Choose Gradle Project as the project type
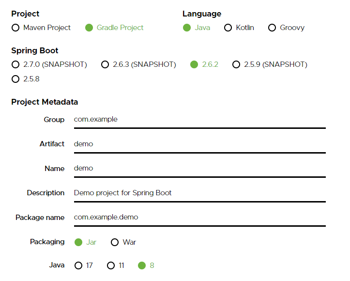Image resolution: width=350 pixels, height=281 pixels. pos(89,28)
